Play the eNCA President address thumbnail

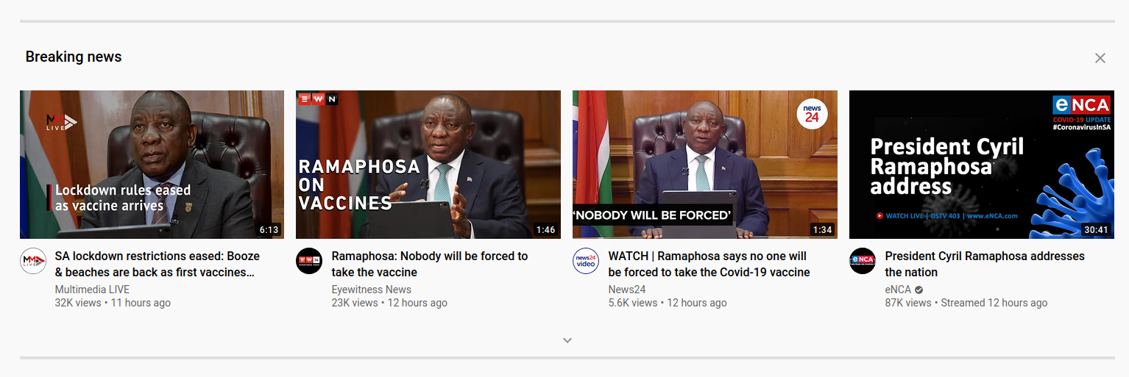(982, 165)
